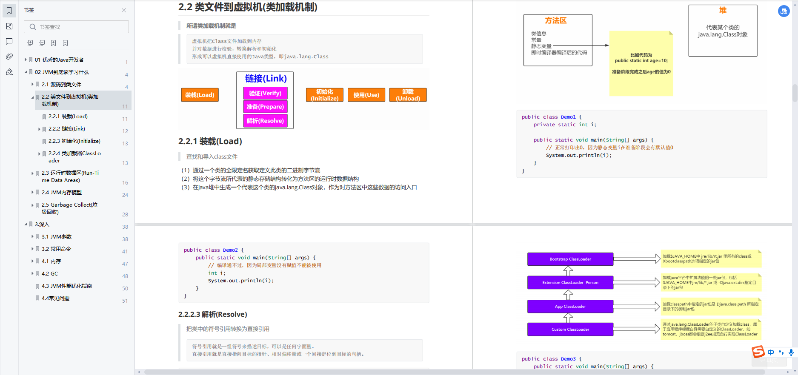
Task: Select bookmark 2.3 运行时数据区
Action: (x=70, y=176)
